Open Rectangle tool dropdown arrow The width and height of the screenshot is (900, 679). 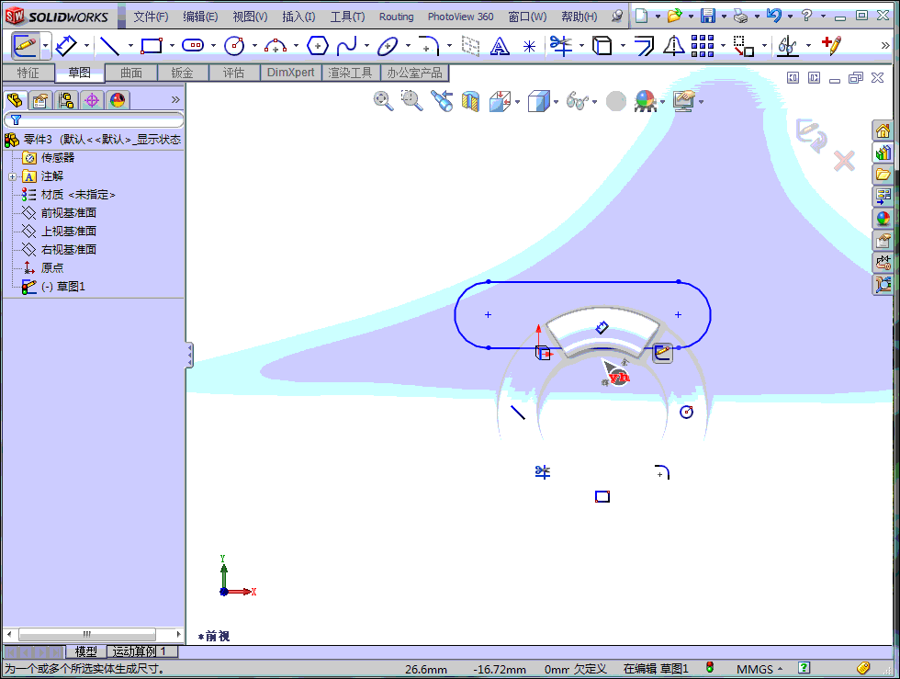173,46
